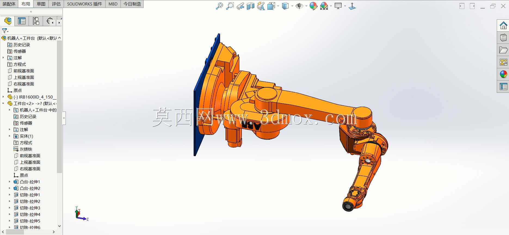Click the View Orientation cube icon
The image size is (509, 235).
click(x=271, y=6)
